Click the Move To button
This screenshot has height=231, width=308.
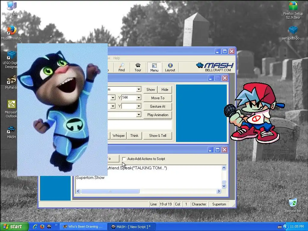point(158,98)
